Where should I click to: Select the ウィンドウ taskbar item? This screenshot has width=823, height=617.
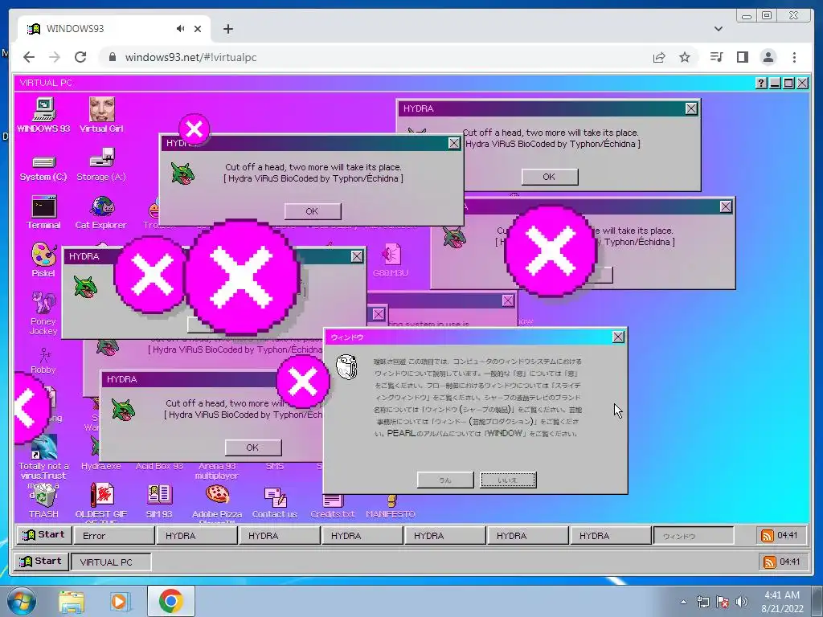693,536
